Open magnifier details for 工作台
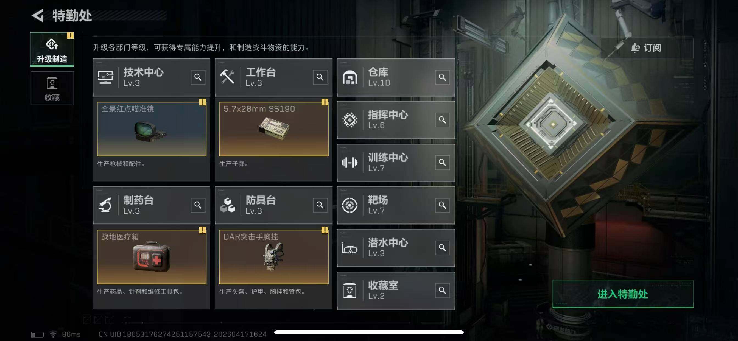This screenshot has height=341, width=738. tap(320, 77)
